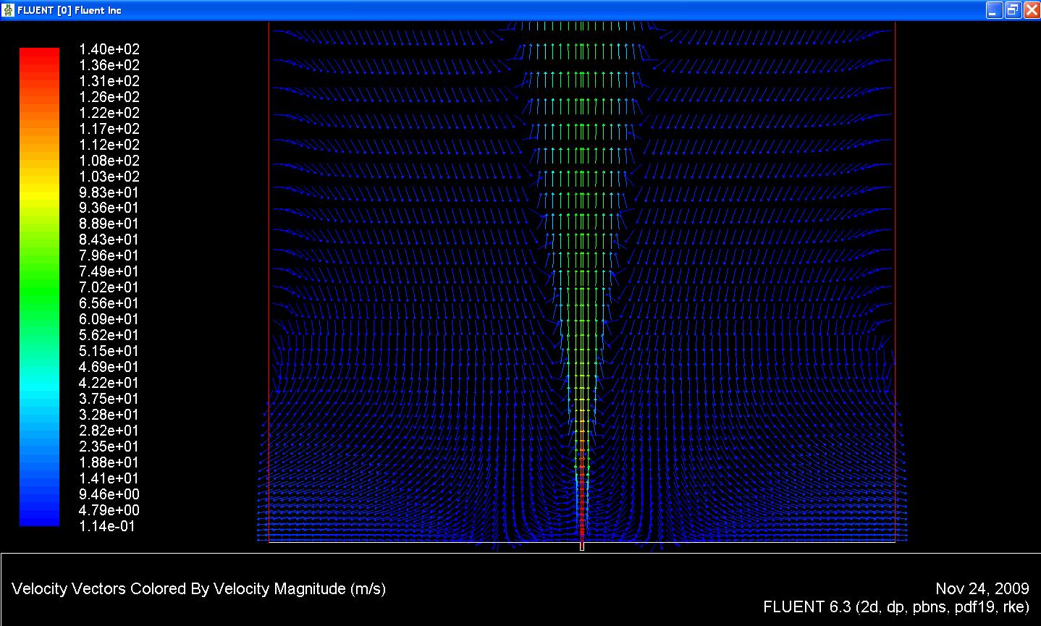
Task: Click the 'FLUENT 6.3 (2d, dp, pbns, pdf19, rke)' label
Action: (895, 607)
